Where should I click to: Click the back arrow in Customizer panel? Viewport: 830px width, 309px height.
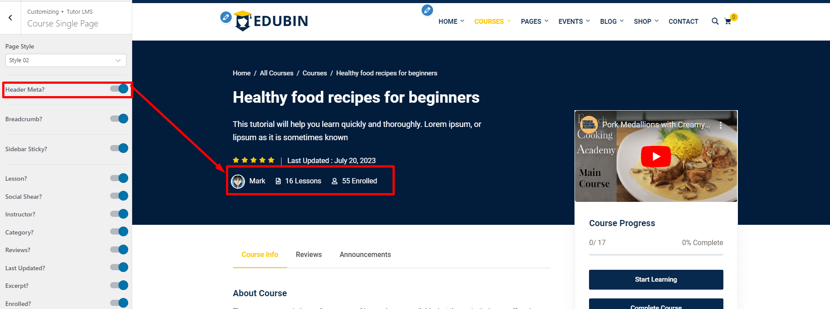pos(10,18)
